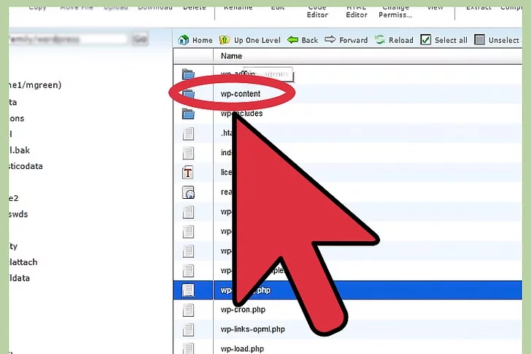Select the license text file icon
The image size is (531, 354).
[x=189, y=173]
